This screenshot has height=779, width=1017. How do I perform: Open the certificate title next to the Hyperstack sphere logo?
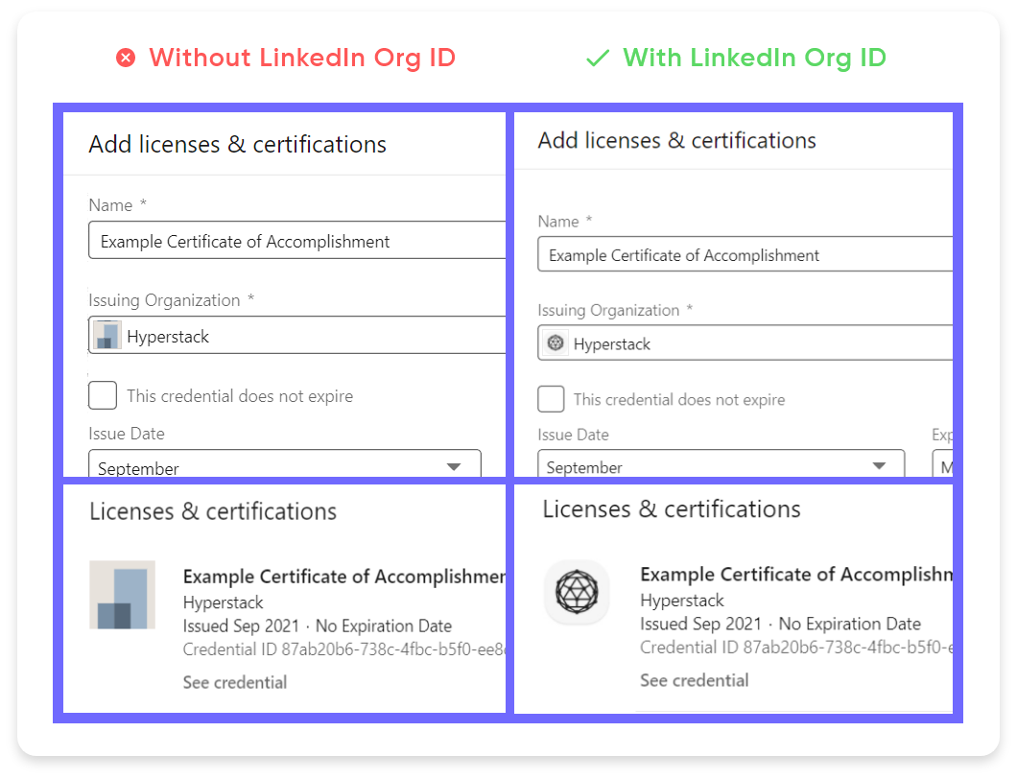pos(796,574)
